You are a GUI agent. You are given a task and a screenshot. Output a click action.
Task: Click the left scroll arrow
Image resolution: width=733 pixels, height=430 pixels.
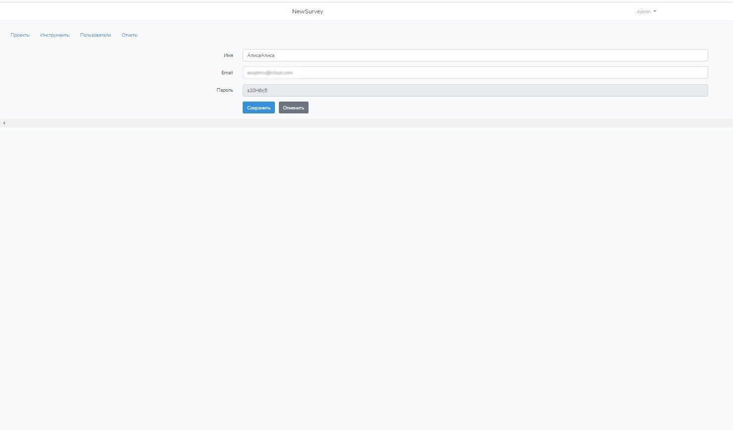(4, 123)
